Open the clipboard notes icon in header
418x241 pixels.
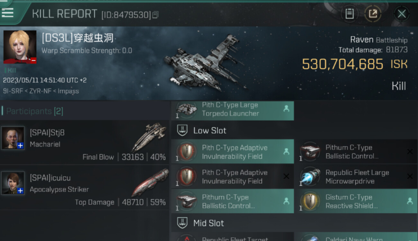coord(350,14)
